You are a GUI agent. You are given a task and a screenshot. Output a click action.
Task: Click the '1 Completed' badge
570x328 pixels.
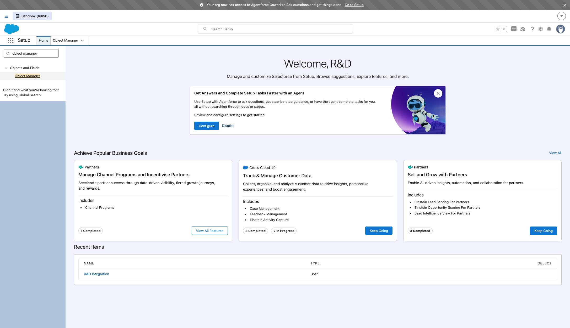[90, 231]
